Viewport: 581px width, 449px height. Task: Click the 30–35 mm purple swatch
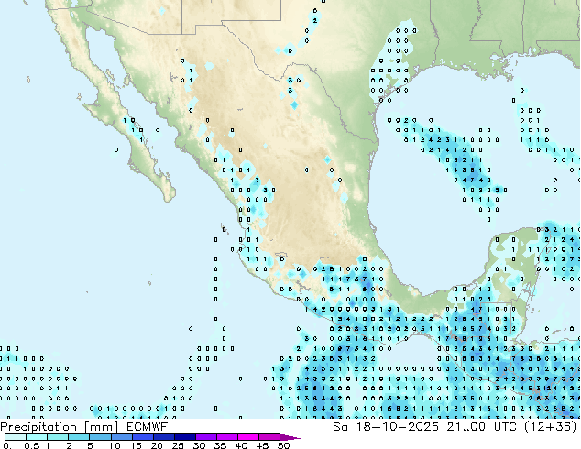(206, 437)
